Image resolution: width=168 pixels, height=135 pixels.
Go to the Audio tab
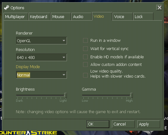click(81, 16)
